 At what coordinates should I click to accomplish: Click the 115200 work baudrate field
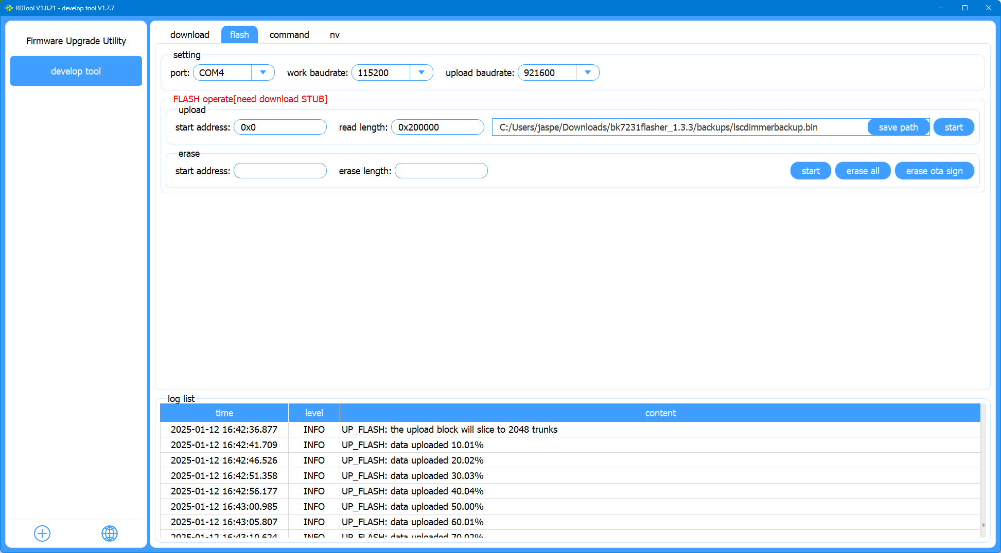(x=392, y=72)
